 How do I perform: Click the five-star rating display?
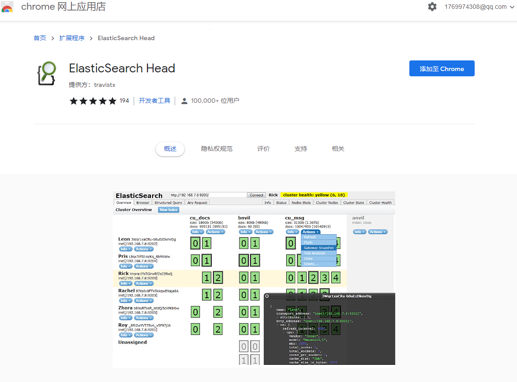93,101
